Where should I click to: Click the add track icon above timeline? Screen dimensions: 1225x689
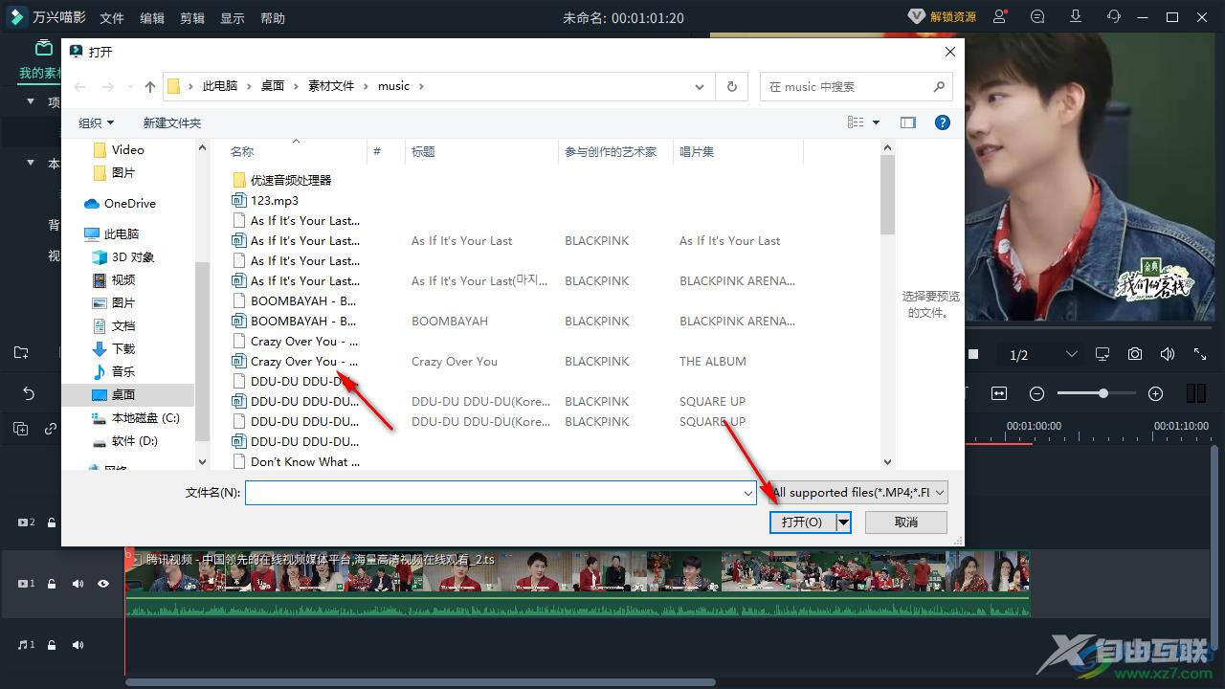(x=21, y=429)
